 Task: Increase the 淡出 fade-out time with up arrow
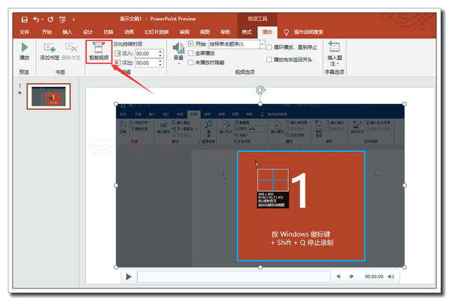point(160,61)
